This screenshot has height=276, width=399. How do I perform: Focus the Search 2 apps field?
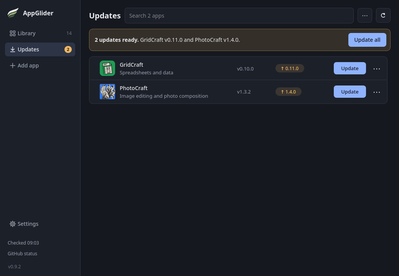(x=239, y=15)
